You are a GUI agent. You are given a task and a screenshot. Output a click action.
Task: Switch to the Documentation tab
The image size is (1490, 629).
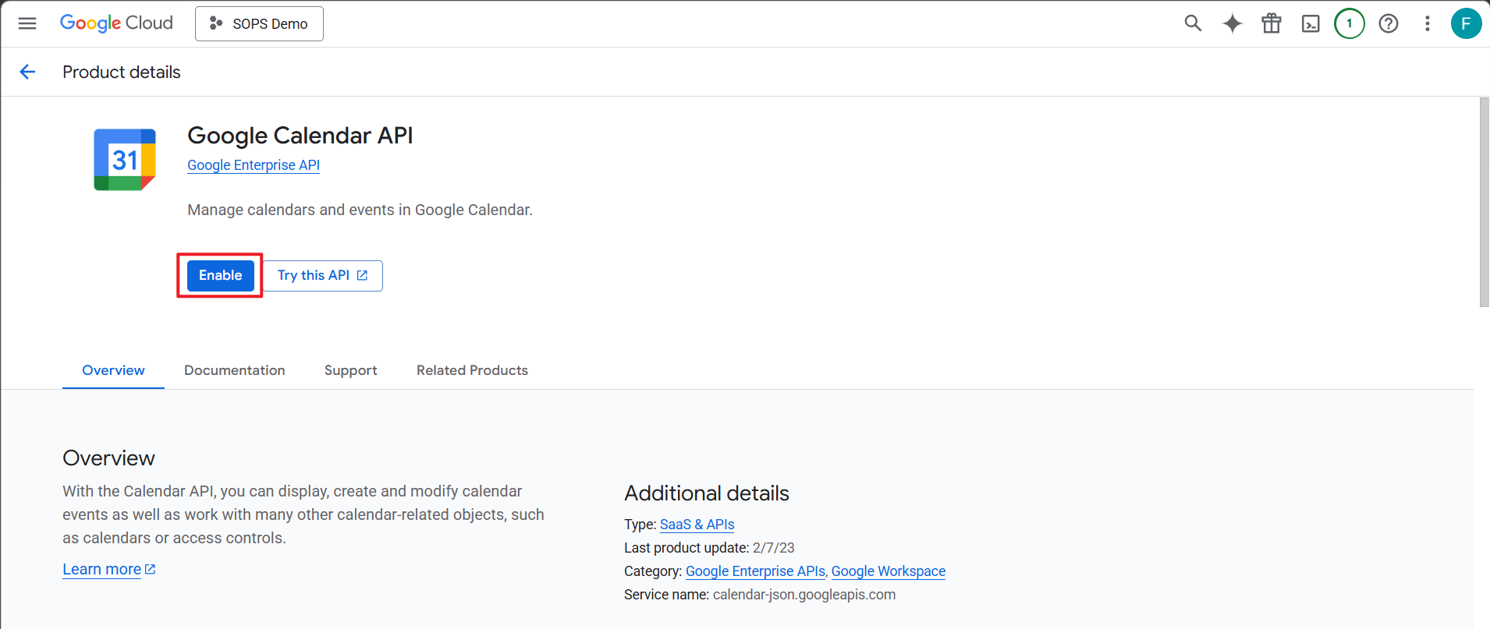click(235, 370)
